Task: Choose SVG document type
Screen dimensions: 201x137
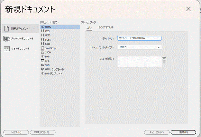Action: tap(47, 65)
